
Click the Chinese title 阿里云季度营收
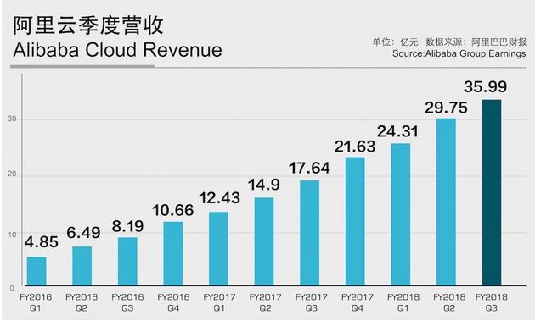pos(88,25)
